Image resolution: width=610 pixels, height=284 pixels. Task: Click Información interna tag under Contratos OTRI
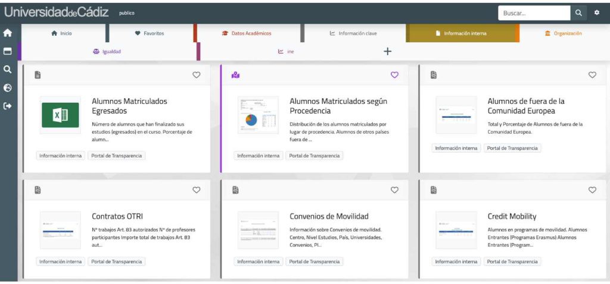coord(61,261)
